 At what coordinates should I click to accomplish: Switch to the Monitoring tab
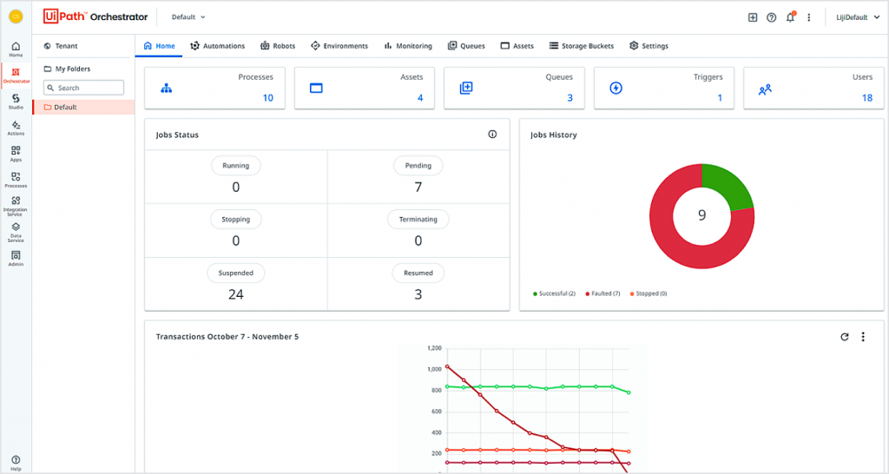(408, 46)
